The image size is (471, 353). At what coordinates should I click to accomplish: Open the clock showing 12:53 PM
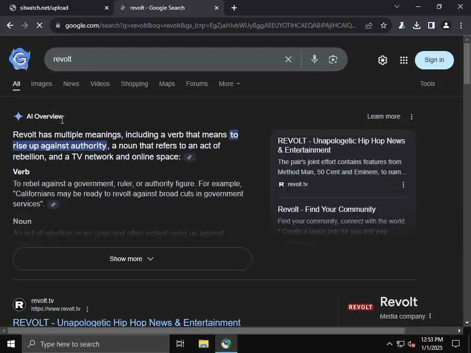431,344
